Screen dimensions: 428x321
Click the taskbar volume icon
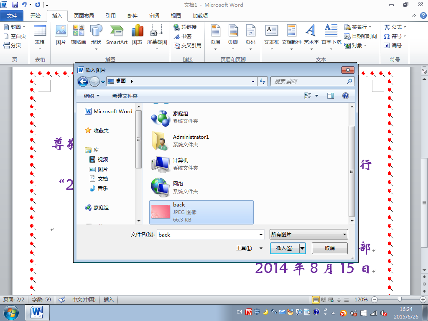384,313
